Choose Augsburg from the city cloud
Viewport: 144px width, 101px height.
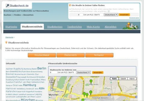coord(18,69)
